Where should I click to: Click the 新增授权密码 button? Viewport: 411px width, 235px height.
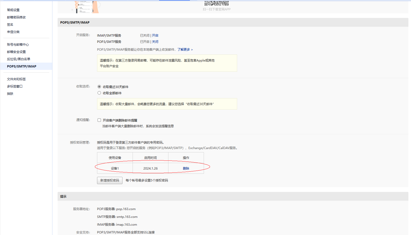(x=109, y=180)
